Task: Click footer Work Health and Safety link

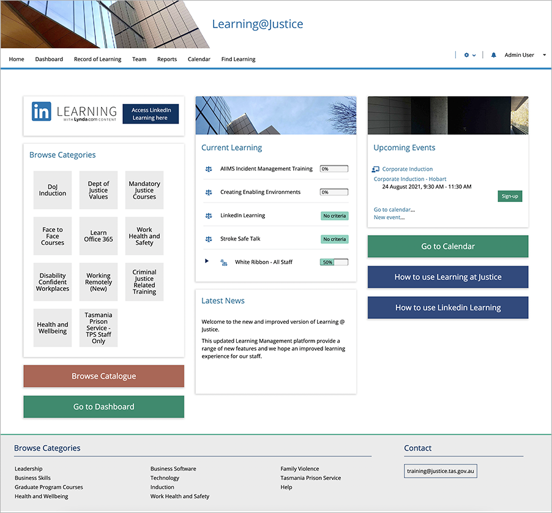Action: coord(179,496)
